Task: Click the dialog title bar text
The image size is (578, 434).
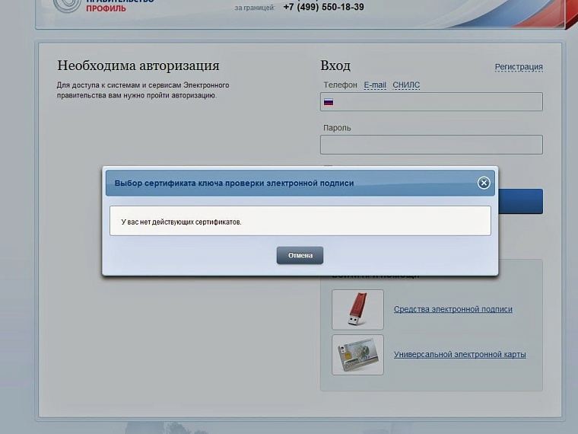Action: click(x=234, y=183)
